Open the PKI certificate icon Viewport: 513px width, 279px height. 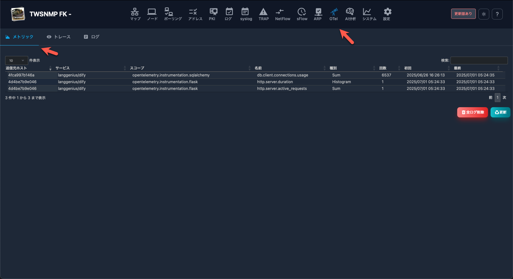213,14
